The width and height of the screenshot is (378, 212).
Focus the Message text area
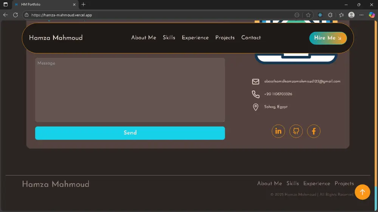130,90
